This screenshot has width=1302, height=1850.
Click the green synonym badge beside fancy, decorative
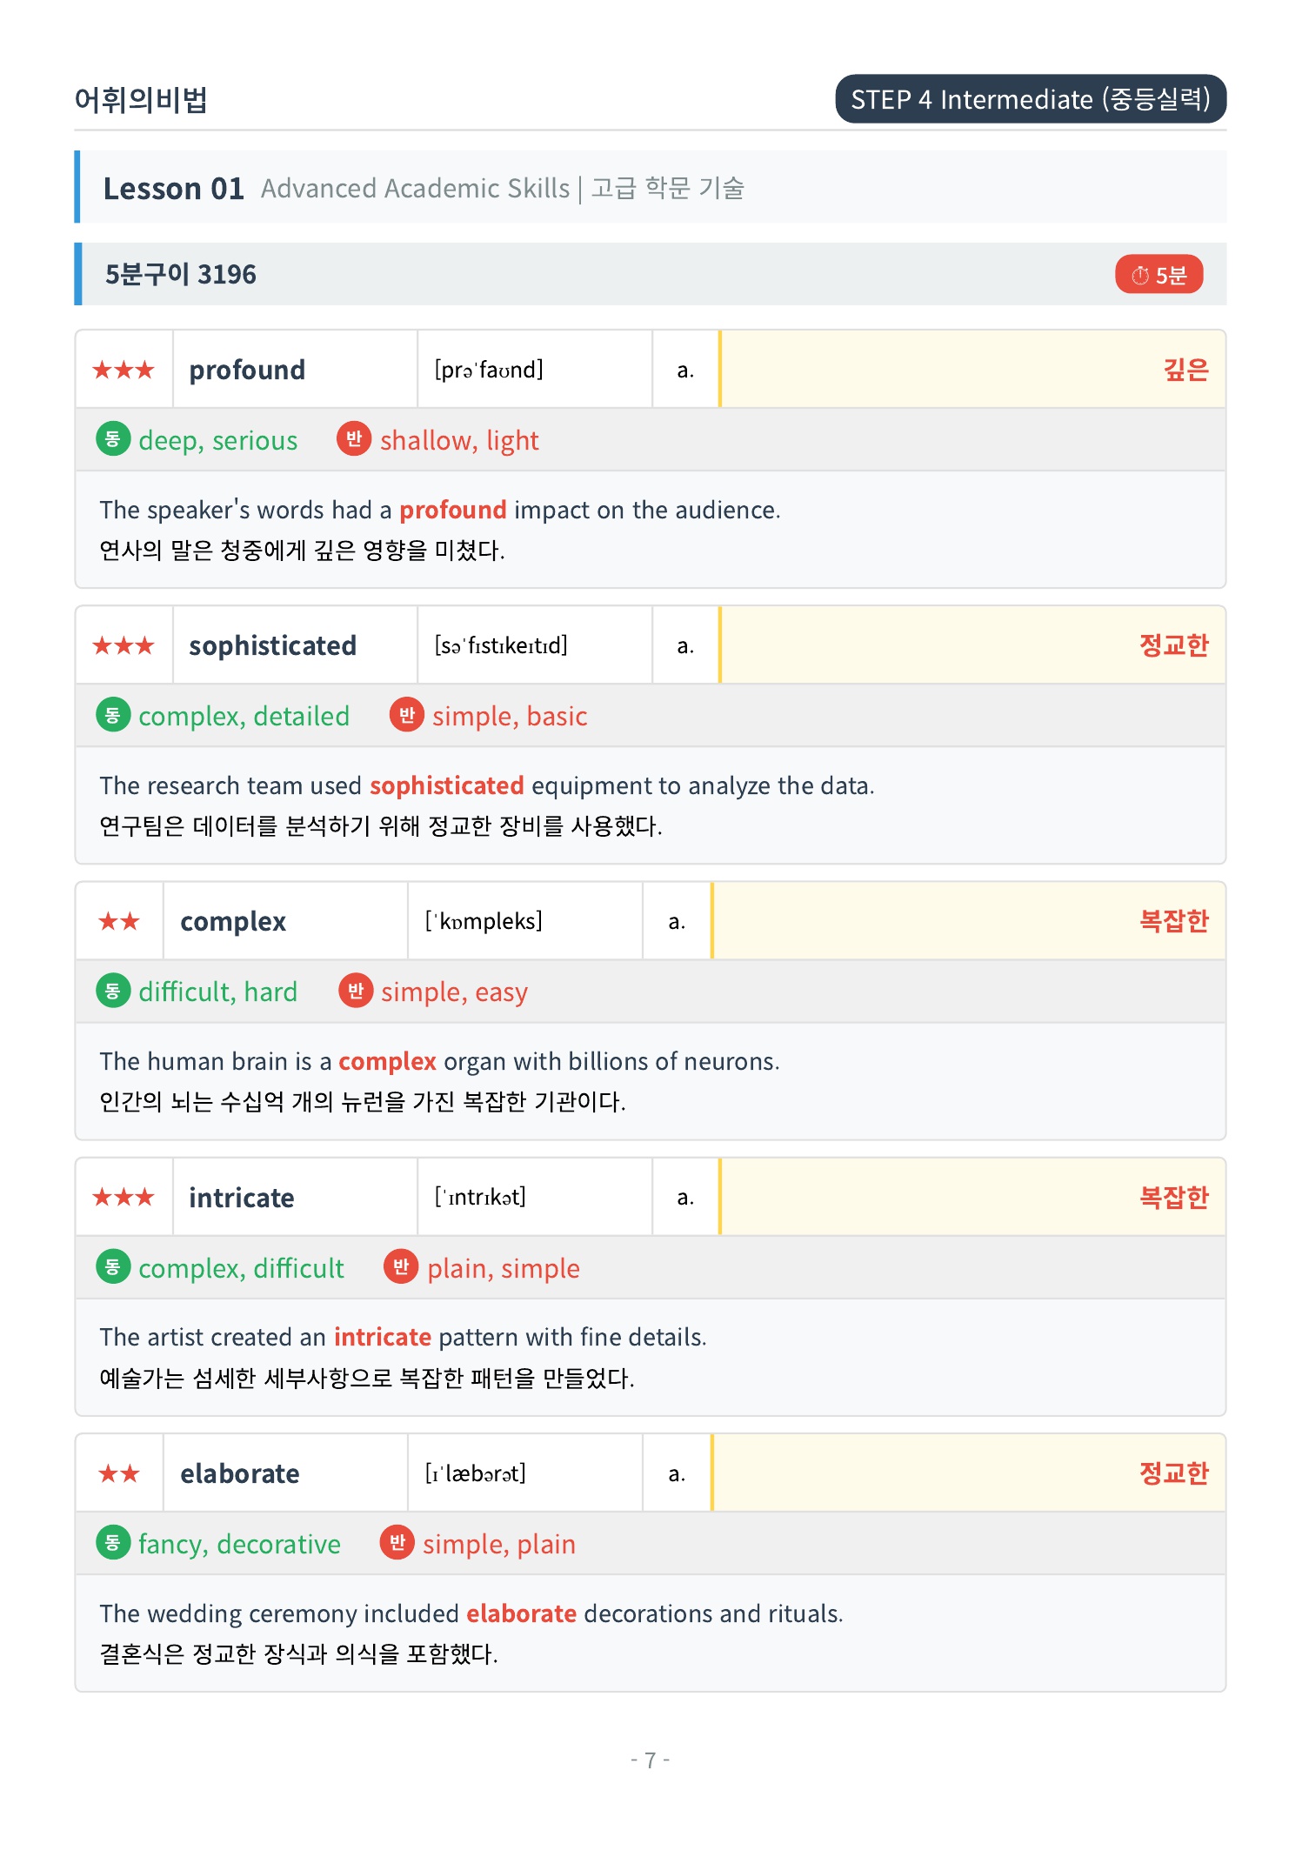[x=113, y=1543]
